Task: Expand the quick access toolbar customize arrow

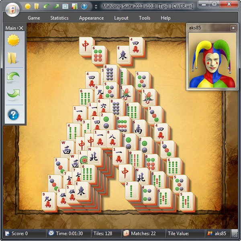Action: [x=95, y=7]
